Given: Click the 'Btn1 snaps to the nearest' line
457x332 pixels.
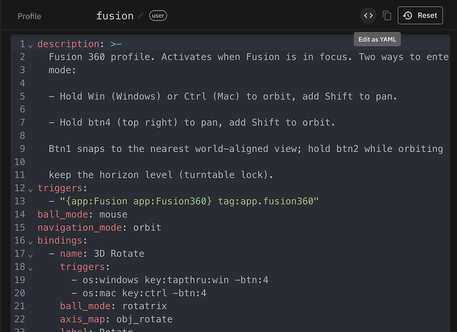Looking at the screenshot, I should pyautogui.click(x=245, y=149).
